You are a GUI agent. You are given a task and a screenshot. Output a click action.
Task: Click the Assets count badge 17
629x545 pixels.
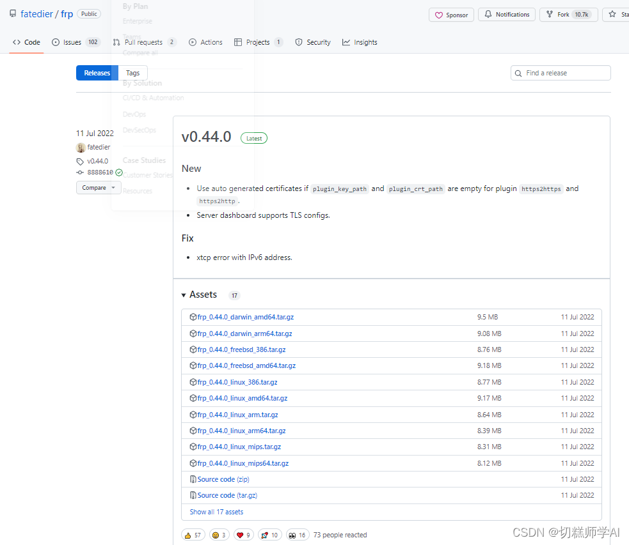coord(234,296)
